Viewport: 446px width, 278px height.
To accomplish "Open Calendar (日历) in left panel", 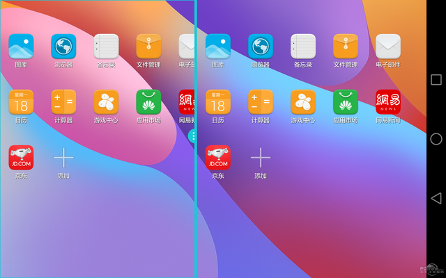I will (x=21, y=102).
